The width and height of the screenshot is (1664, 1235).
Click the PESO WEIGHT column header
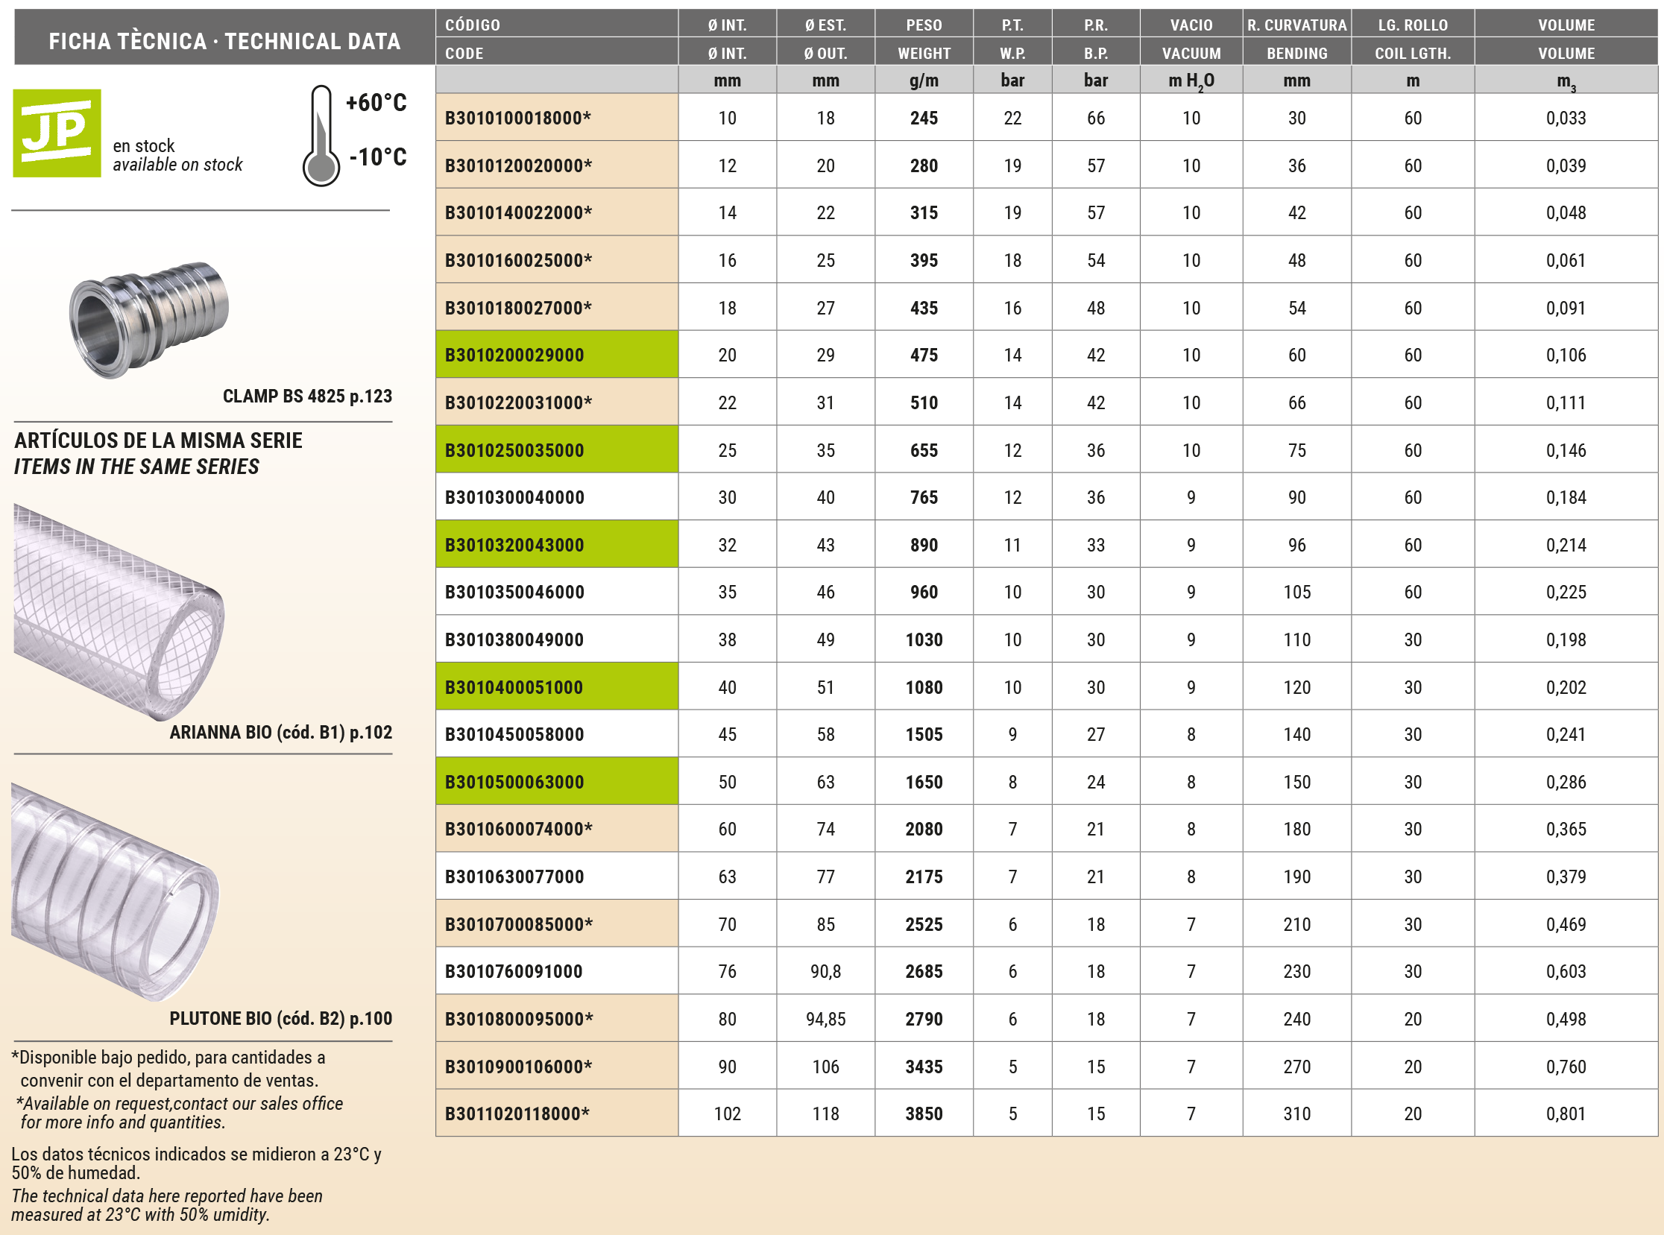click(924, 39)
